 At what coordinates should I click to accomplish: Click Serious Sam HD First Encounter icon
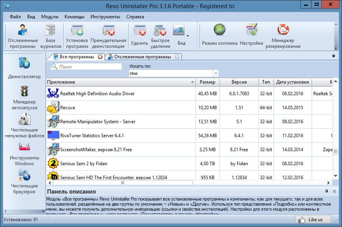tap(53, 176)
